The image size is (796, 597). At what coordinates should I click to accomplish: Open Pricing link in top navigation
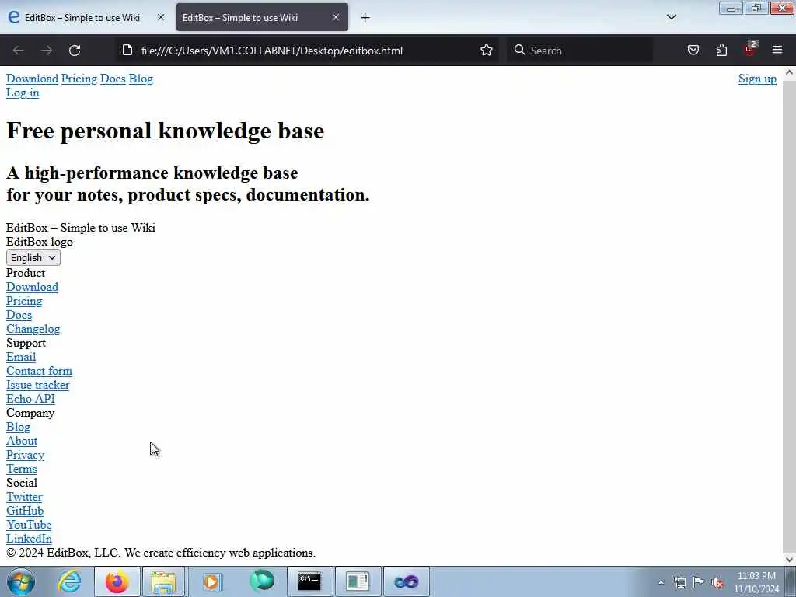point(79,79)
